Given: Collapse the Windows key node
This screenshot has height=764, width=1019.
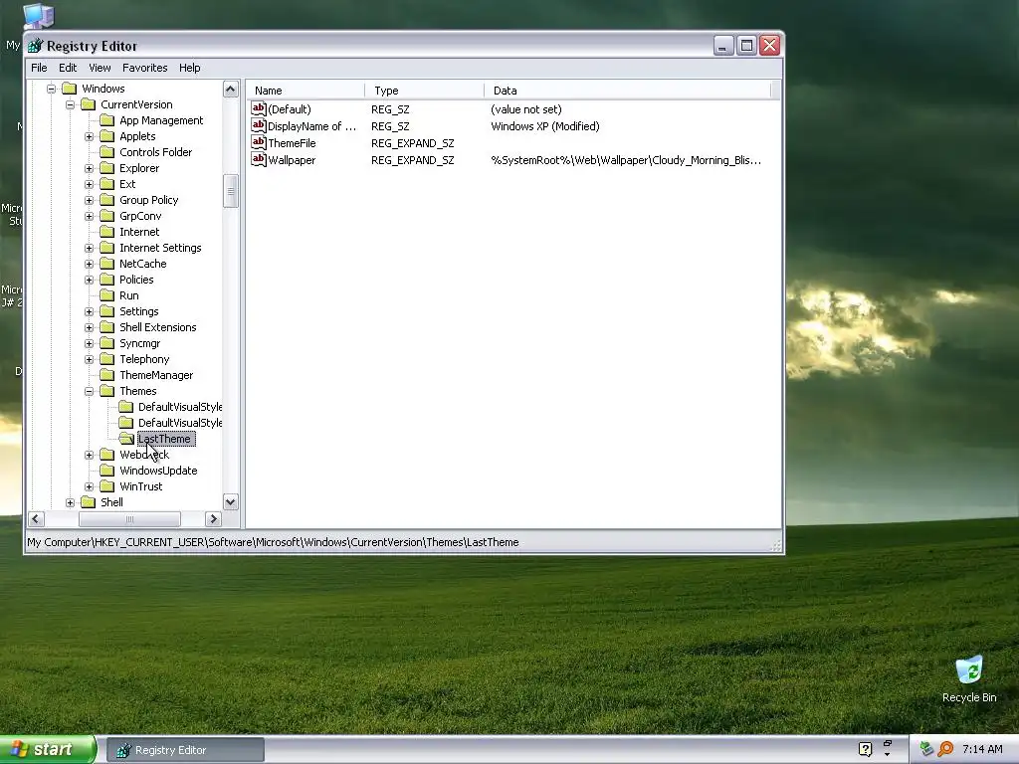Looking at the screenshot, I should pyautogui.click(x=52, y=89).
